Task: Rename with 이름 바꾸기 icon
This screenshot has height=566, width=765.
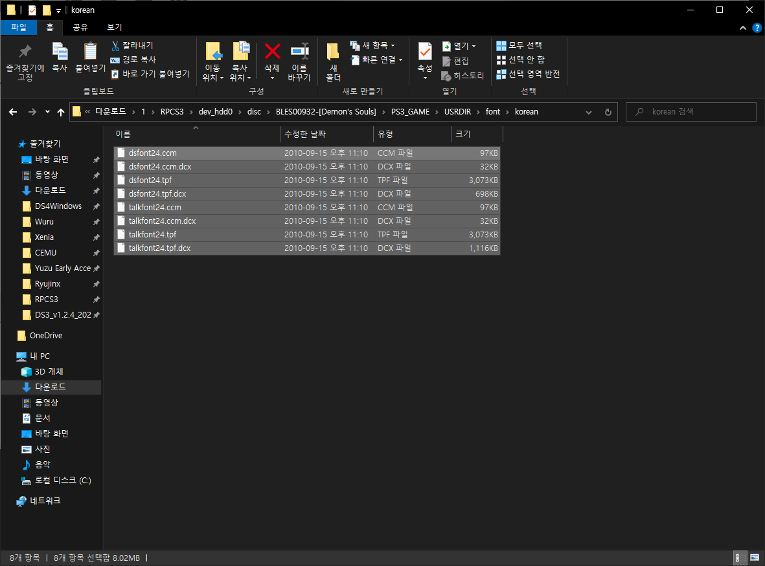Action: pos(299,61)
